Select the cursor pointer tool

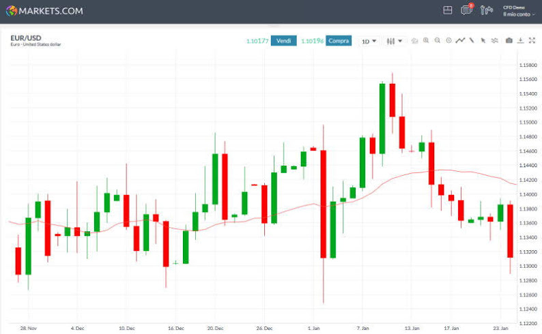[483, 41]
